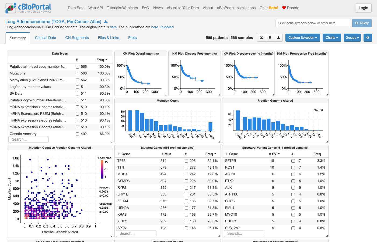Click the Chat Beta nav link

pyautogui.click(x=269, y=8)
